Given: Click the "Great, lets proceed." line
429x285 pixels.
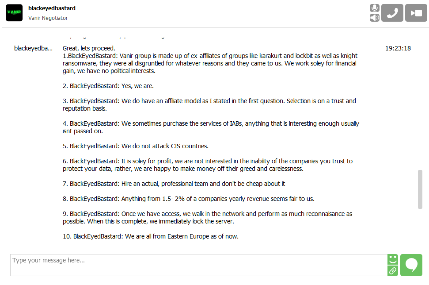Looking at the screenshot, I should coord(89,48).
